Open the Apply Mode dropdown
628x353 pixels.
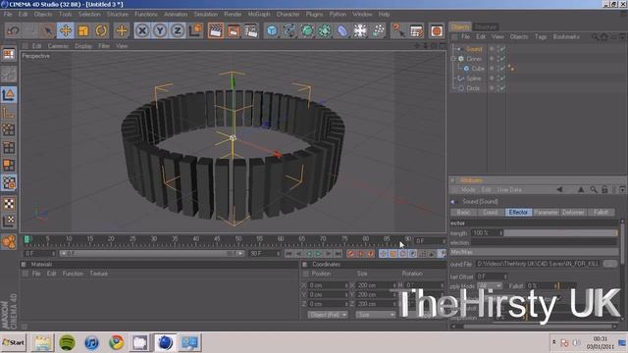[490, 286]
